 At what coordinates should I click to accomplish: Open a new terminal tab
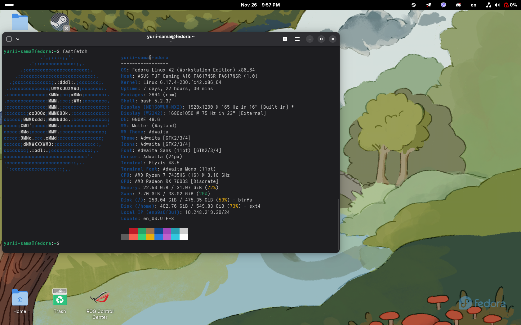(9, 39)
